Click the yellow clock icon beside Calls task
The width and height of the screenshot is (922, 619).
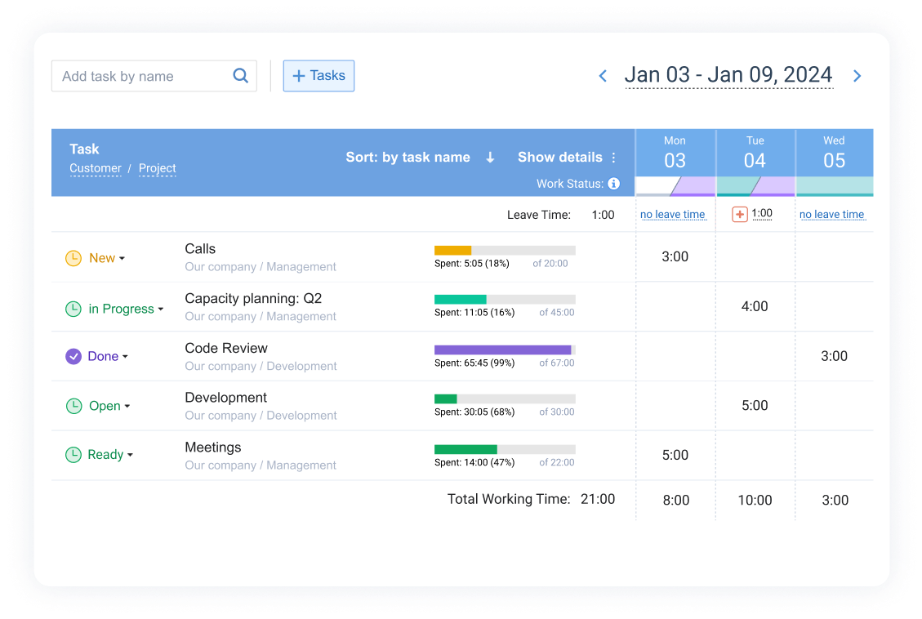tap(73, 257)
